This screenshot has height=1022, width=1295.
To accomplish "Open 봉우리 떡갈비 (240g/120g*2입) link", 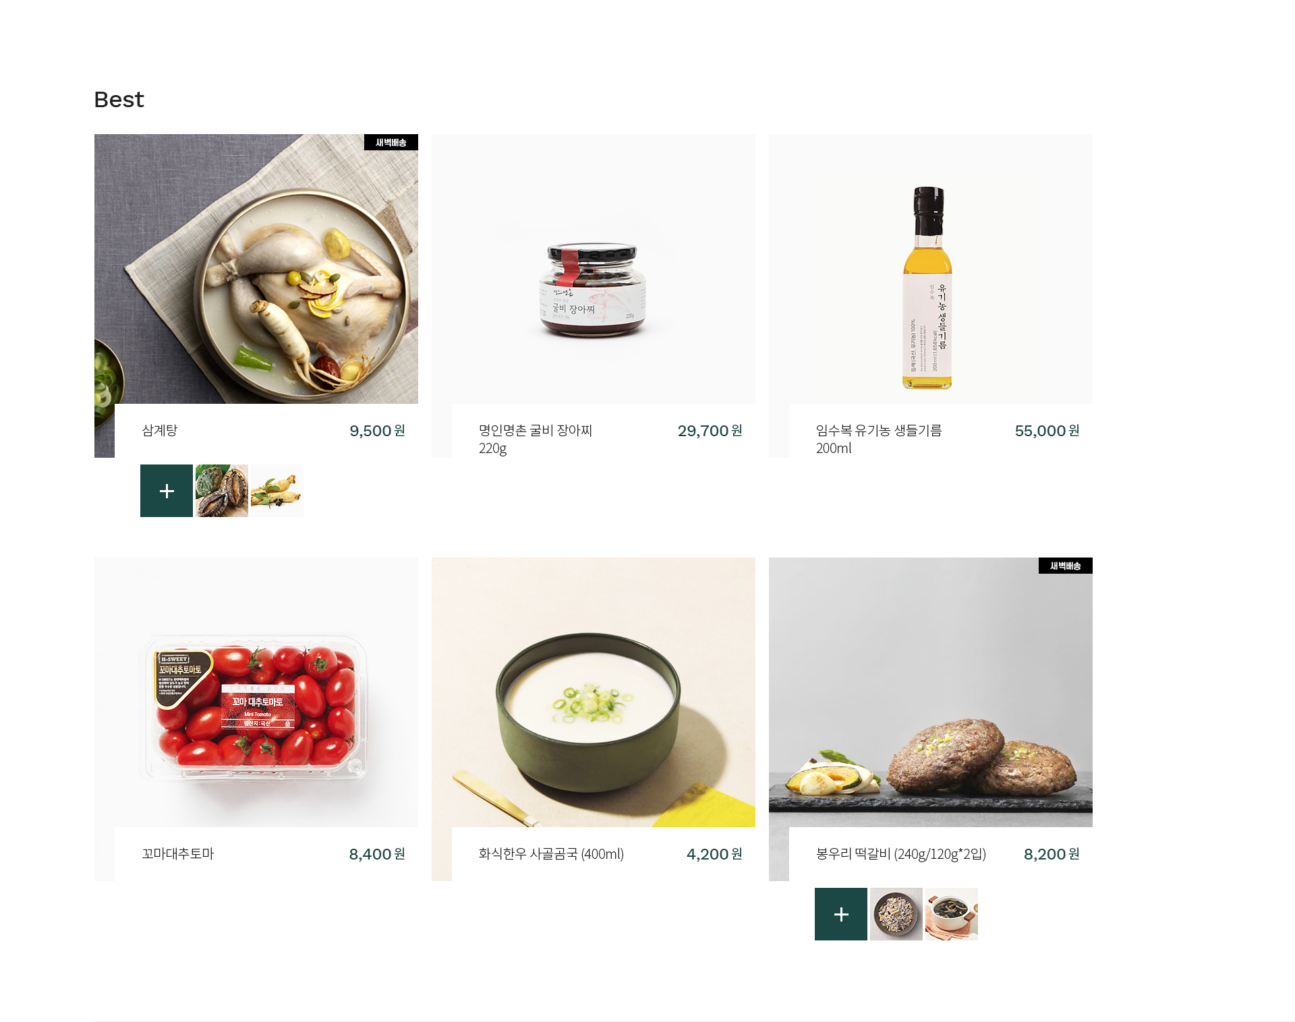I will pyautogui.click(x=901, y=853).
